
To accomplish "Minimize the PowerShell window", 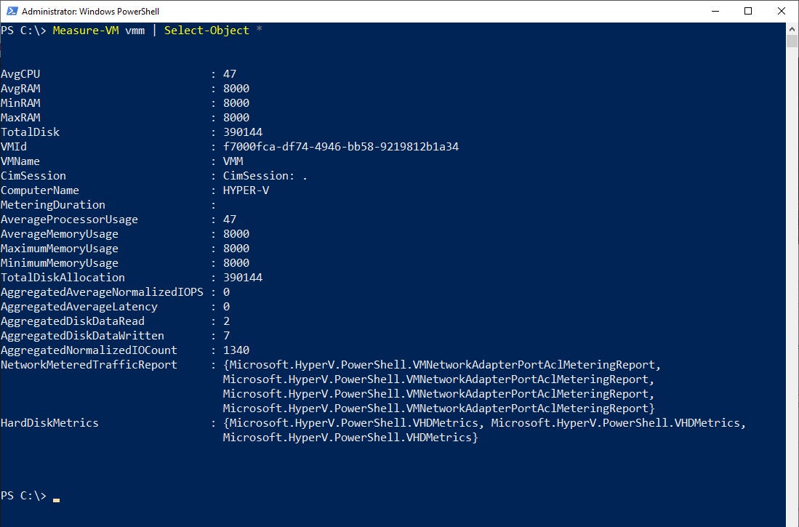I will [x=715, y=11].
